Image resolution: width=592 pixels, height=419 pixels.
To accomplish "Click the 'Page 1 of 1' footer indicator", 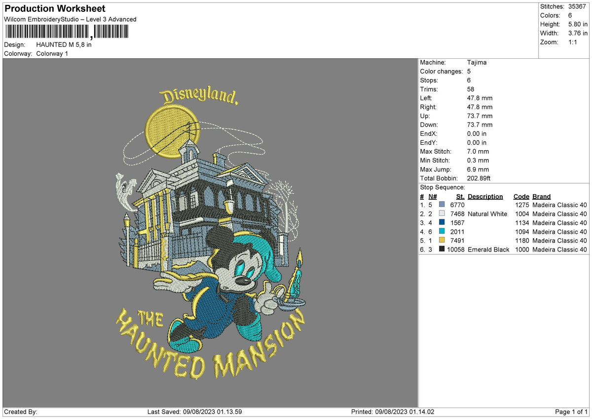I will coord(571,412).
